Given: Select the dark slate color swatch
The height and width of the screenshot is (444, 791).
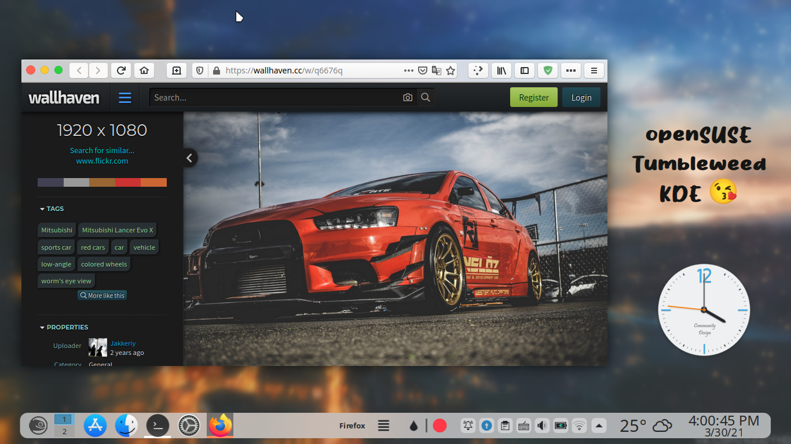Looking at the screenshot, I should 50,183.
